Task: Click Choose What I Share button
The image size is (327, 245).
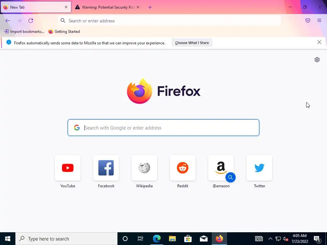Action: (x=192, y=43)
